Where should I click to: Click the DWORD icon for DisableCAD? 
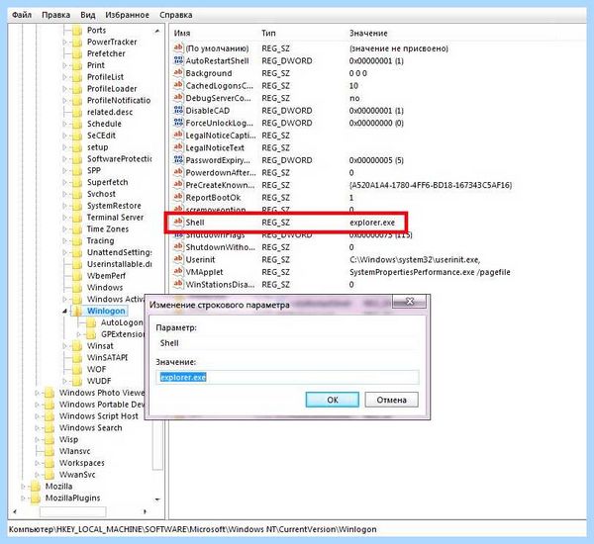[178, 110]
